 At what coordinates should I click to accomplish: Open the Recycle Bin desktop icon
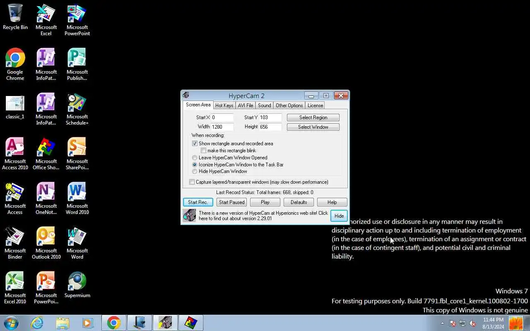[15, 17]
